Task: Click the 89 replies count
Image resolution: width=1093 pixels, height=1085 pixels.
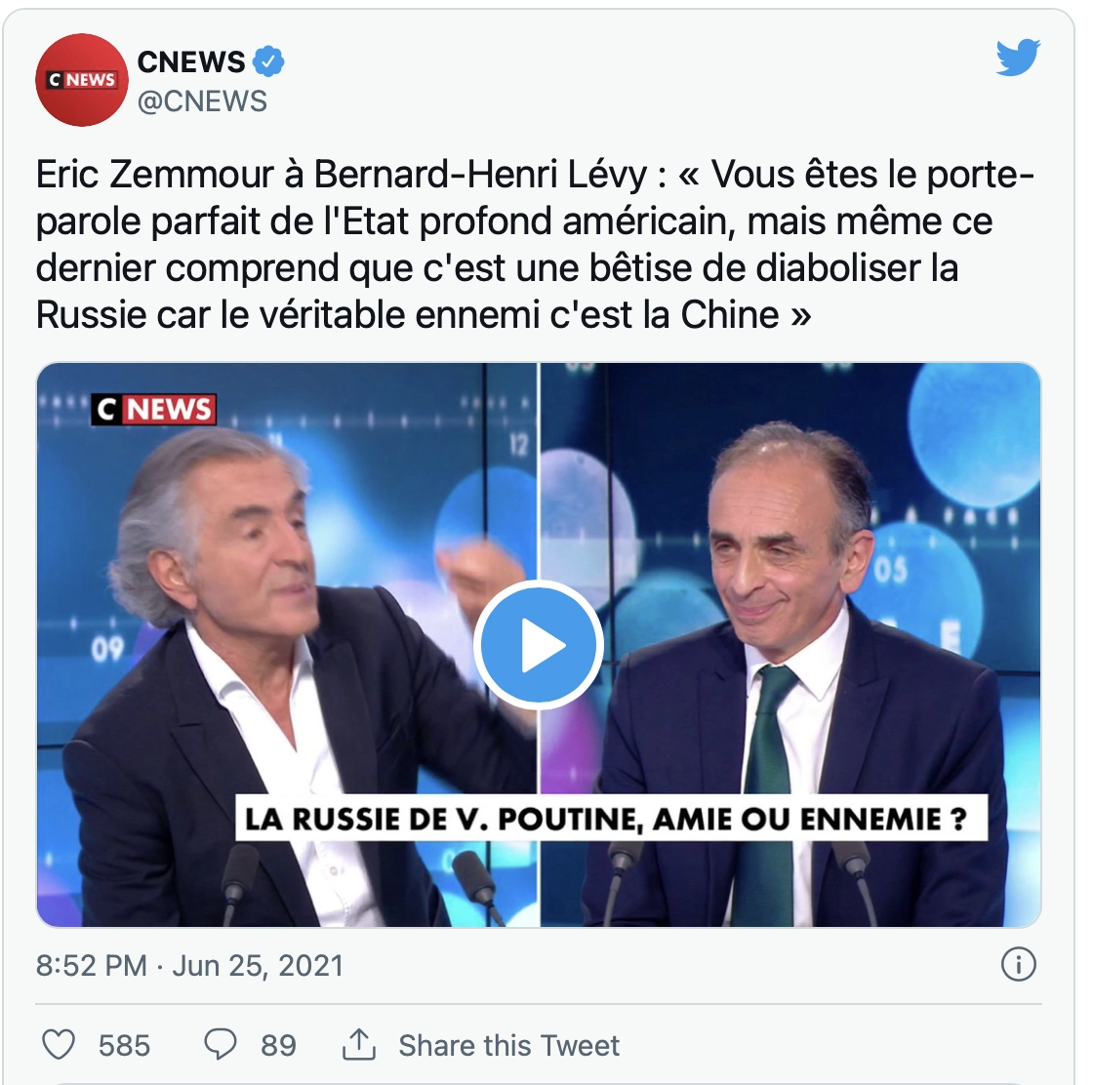Action: click(x=279, y=1045)
